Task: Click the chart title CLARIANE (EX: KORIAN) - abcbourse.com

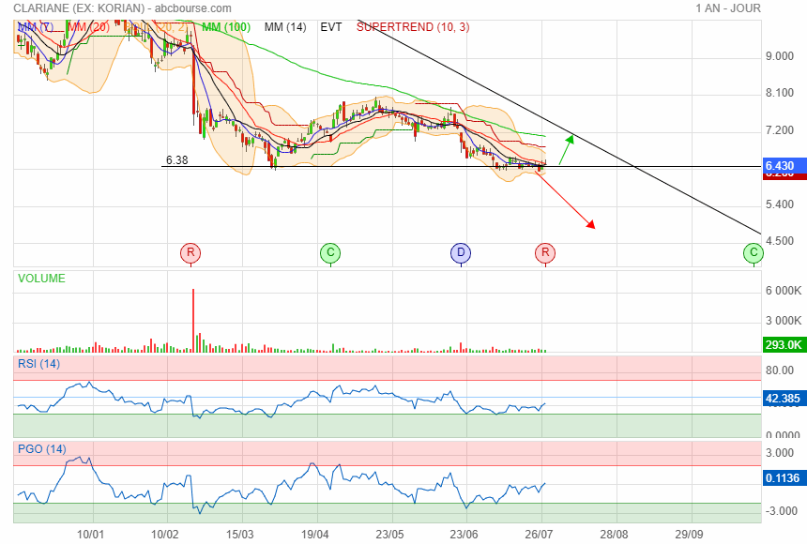Action: [123, 8]
